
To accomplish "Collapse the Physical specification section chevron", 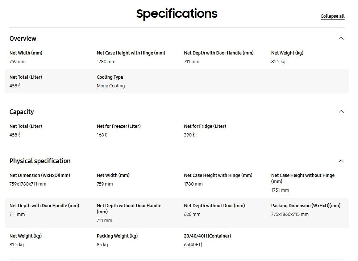I will point(341,161).
